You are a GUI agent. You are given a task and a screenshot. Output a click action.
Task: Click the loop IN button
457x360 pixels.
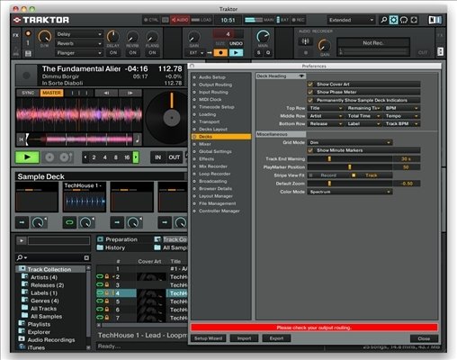tap(158, 157)
